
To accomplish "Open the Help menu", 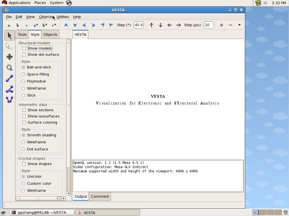I will click(77, 17).
